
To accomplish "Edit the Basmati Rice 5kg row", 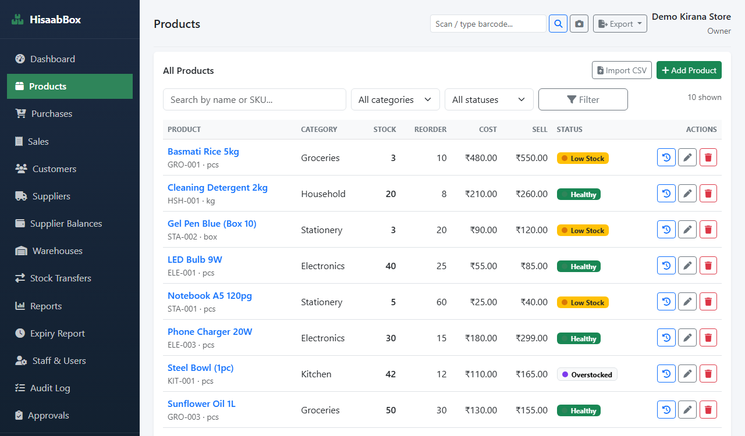I will pyautogui.click(x=687, y=158).
